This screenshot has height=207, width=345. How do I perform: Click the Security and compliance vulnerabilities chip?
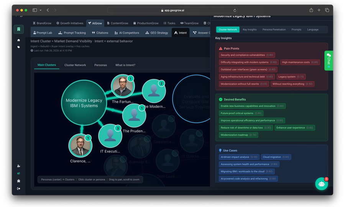click(247, 55)
